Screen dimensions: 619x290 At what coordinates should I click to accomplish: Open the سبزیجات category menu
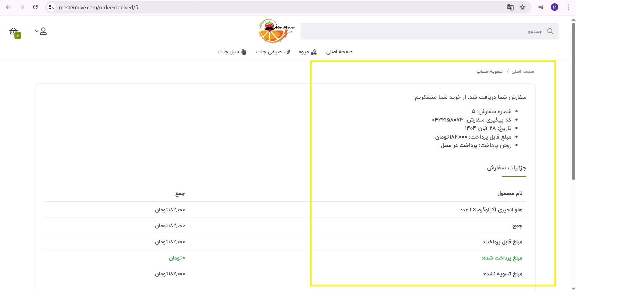[232, 52]
